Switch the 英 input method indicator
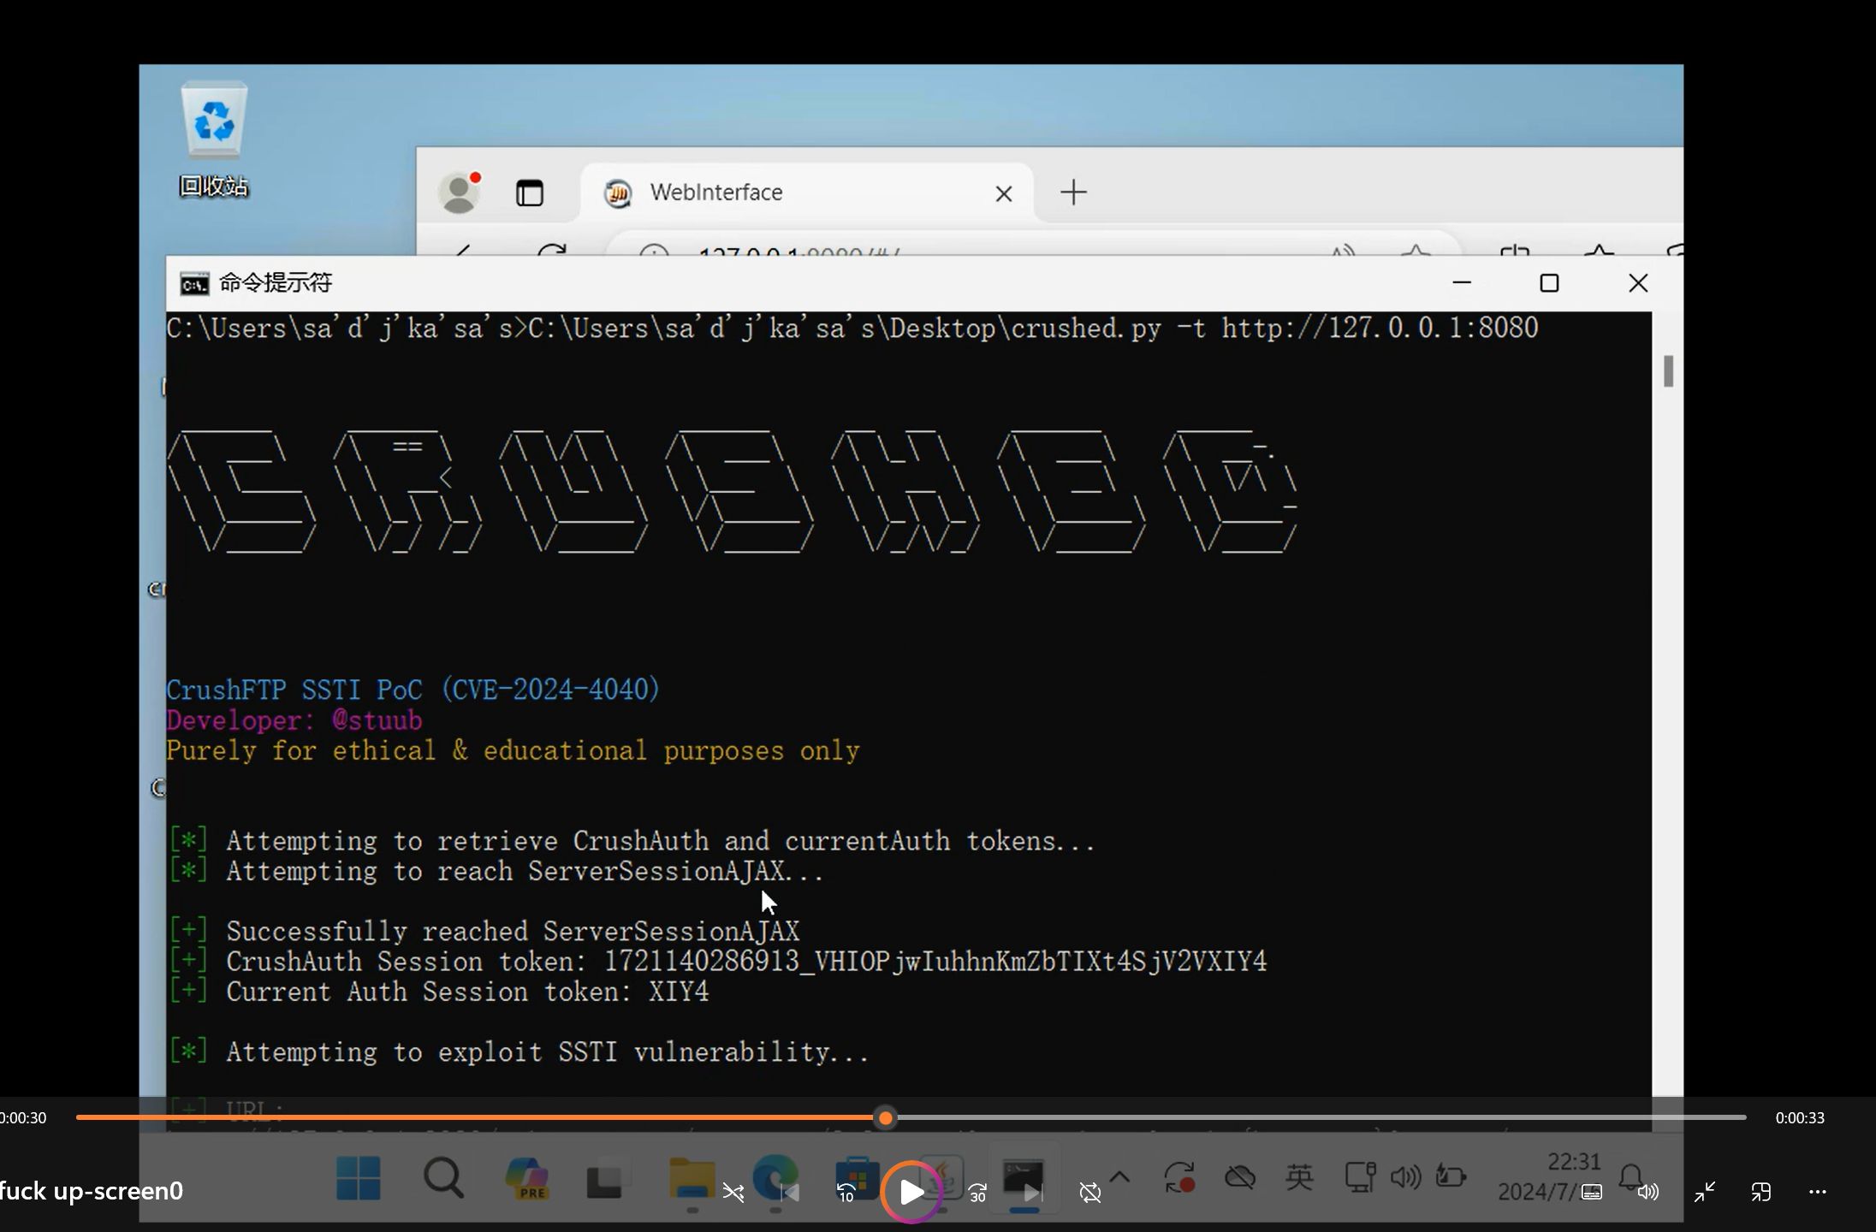Image resolution: width=1876 pixels, height=1232 pixels. tap(1299, 1178)
